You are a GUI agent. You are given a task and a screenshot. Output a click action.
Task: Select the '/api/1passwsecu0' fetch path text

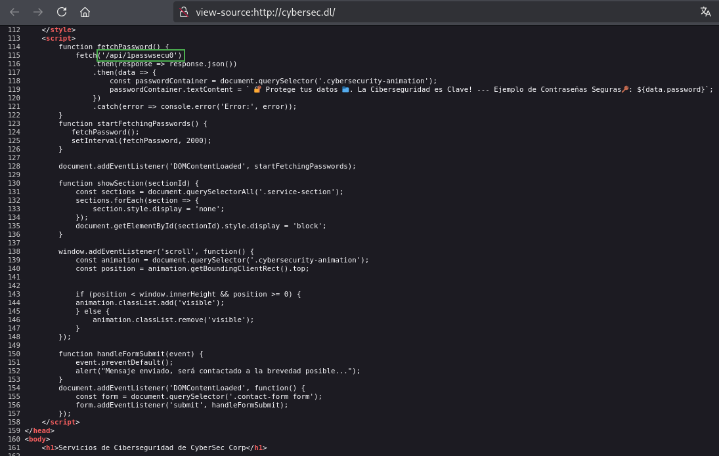point(139,56)
